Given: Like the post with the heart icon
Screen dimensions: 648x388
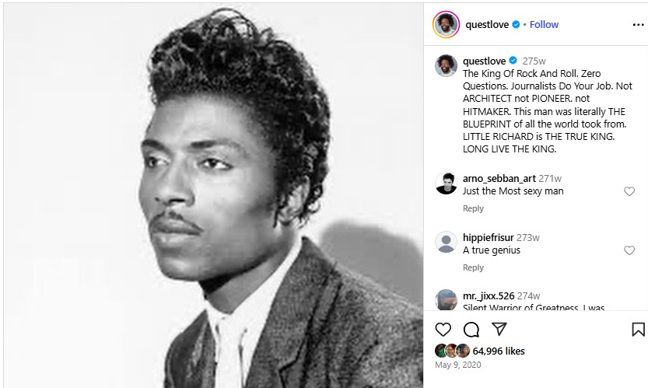Looking at the screenshot, I should [x=443, y=330].
